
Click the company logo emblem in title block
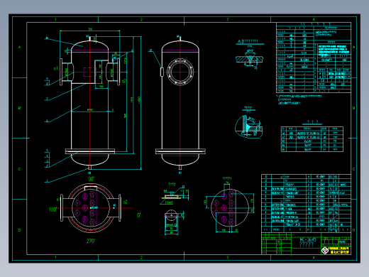click(x=325, y=250)
